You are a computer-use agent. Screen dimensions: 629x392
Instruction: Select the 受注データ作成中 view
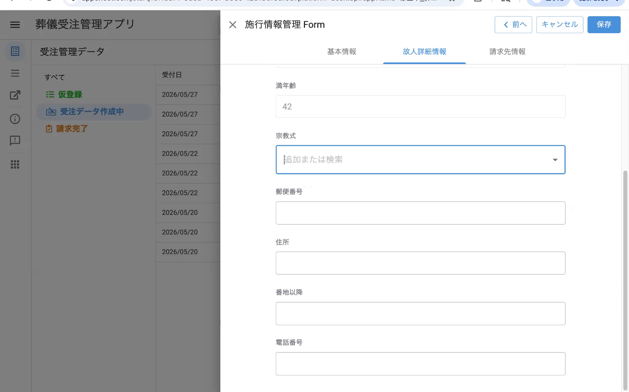[94, 112]
